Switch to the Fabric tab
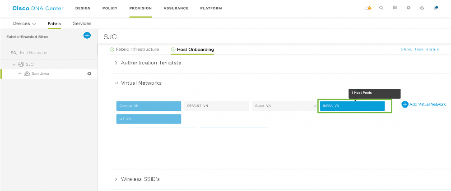The width and height of the screenshot is (451, 191). pos(54,23)
